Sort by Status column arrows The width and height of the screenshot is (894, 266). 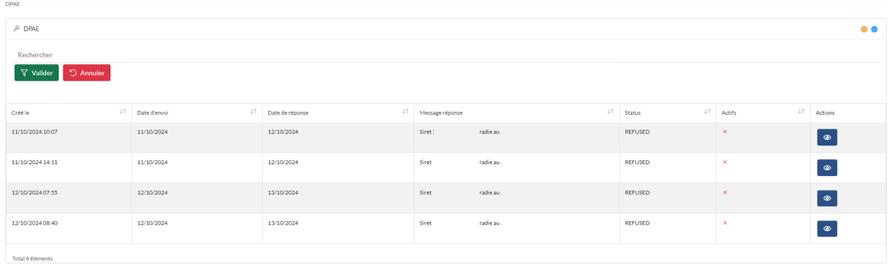707,111
